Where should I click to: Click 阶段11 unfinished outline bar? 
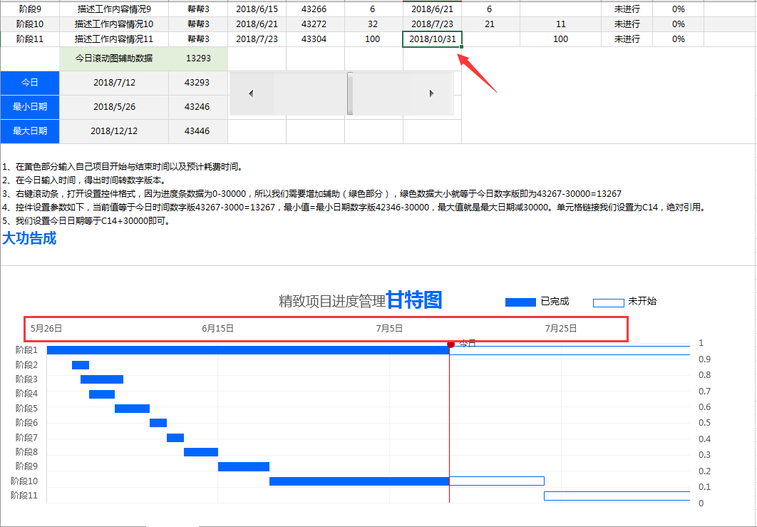tap(617, 496)
